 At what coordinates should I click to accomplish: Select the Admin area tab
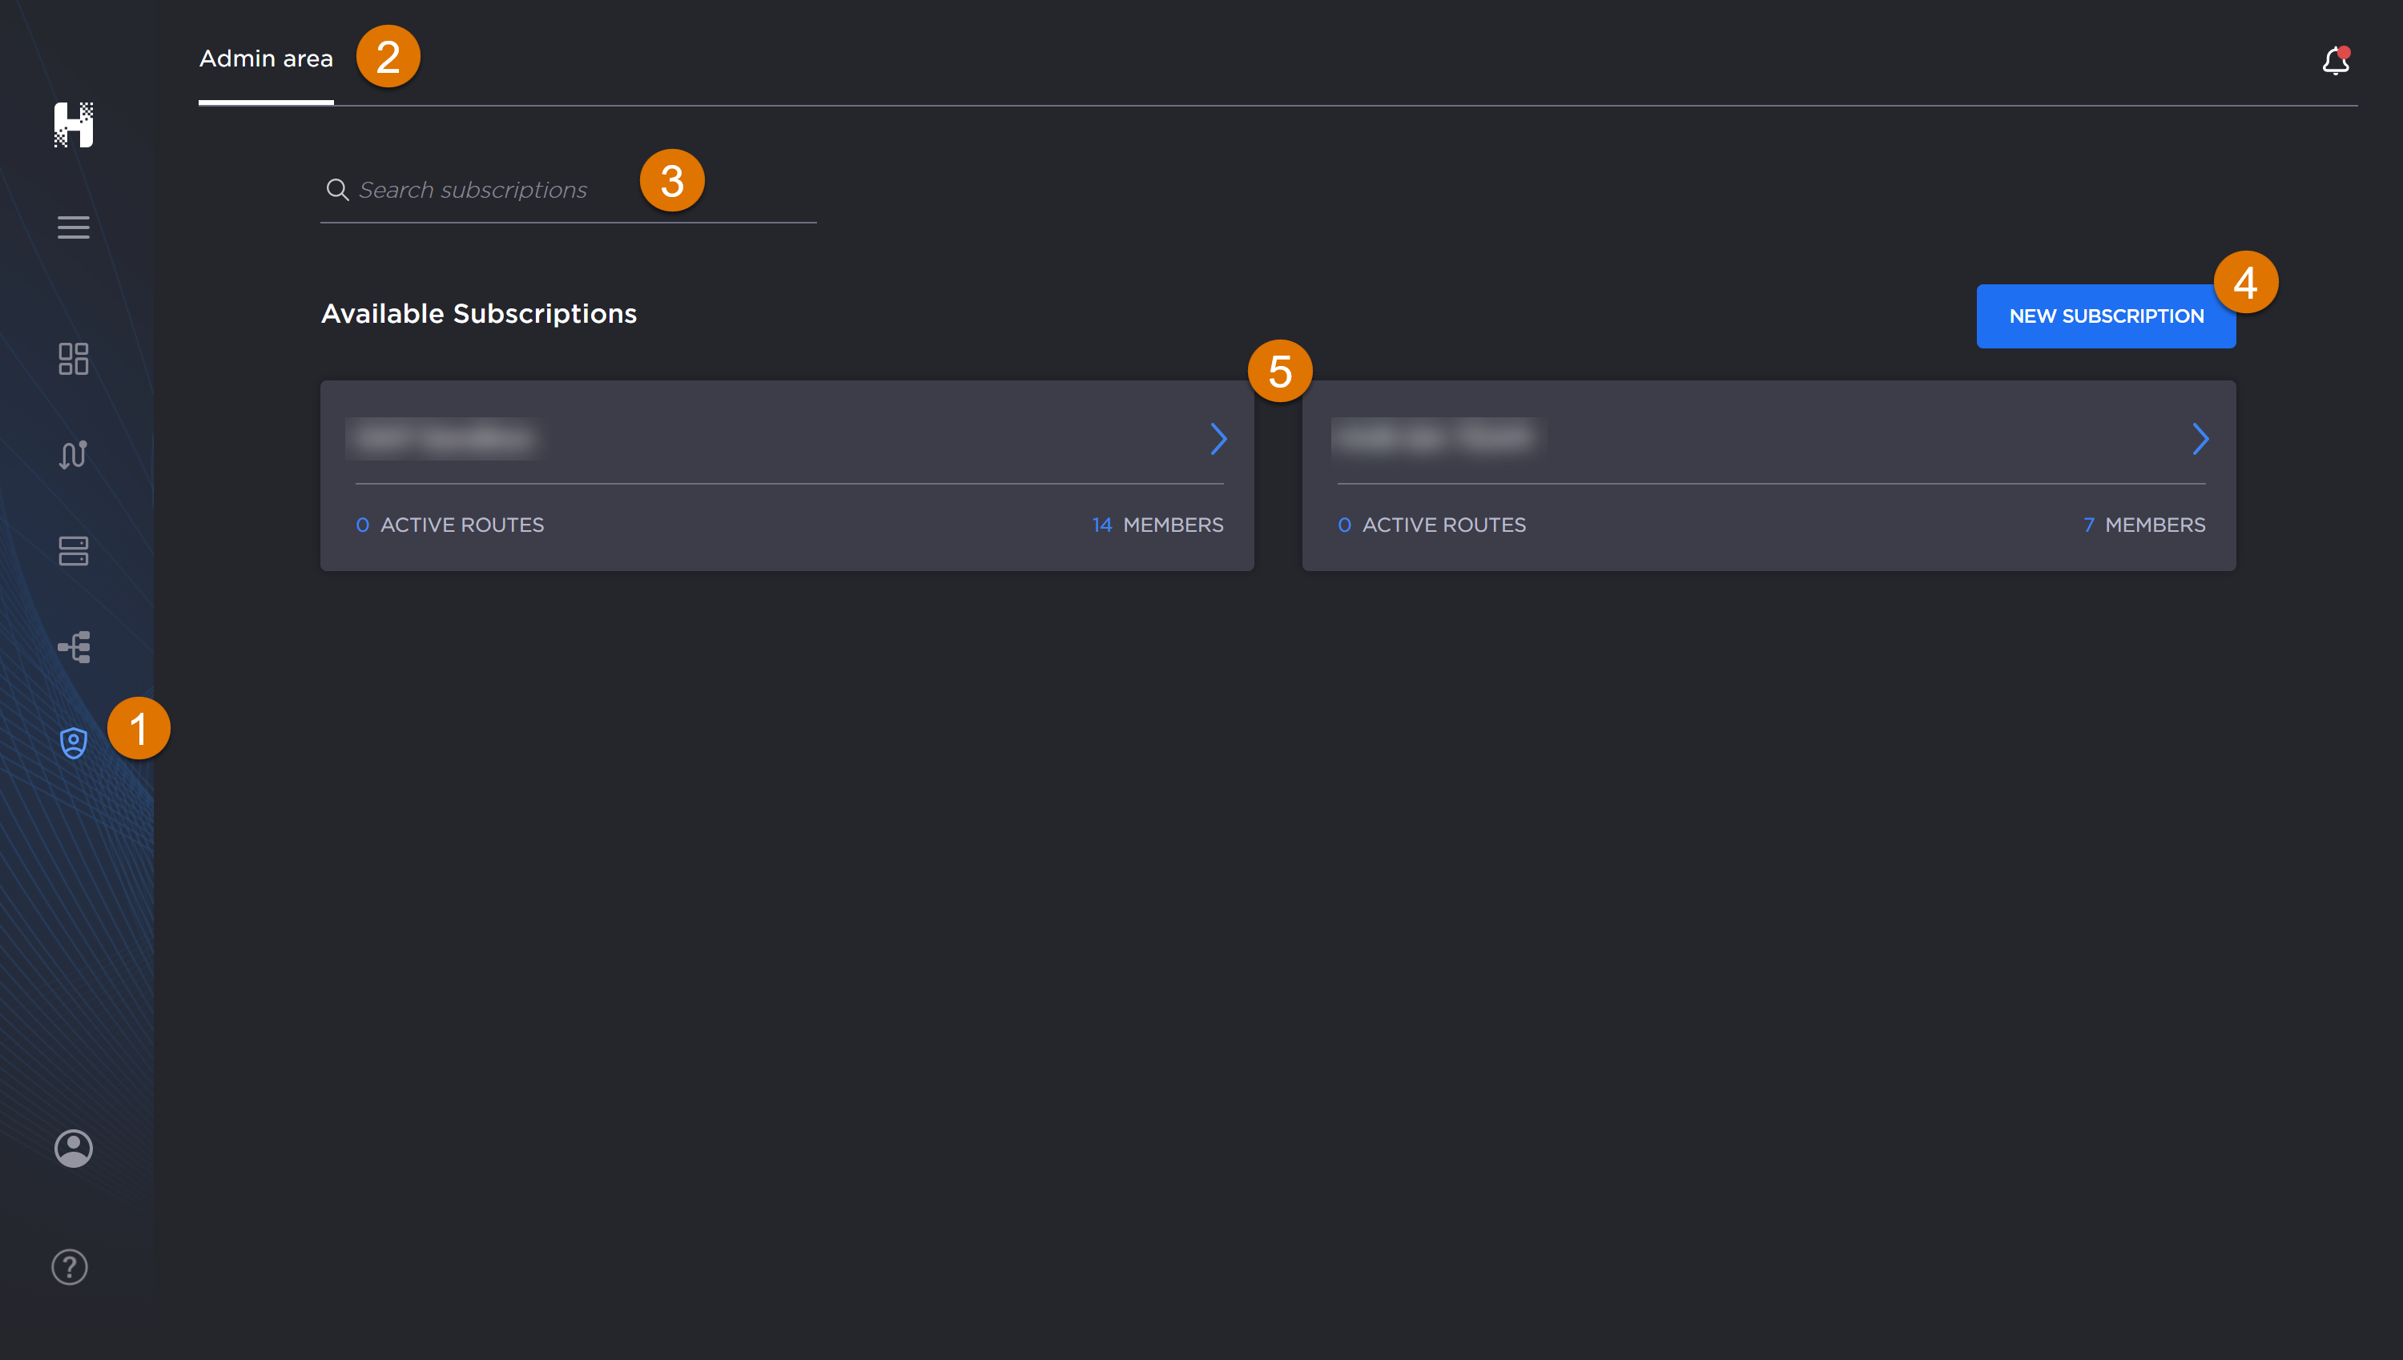266,58
